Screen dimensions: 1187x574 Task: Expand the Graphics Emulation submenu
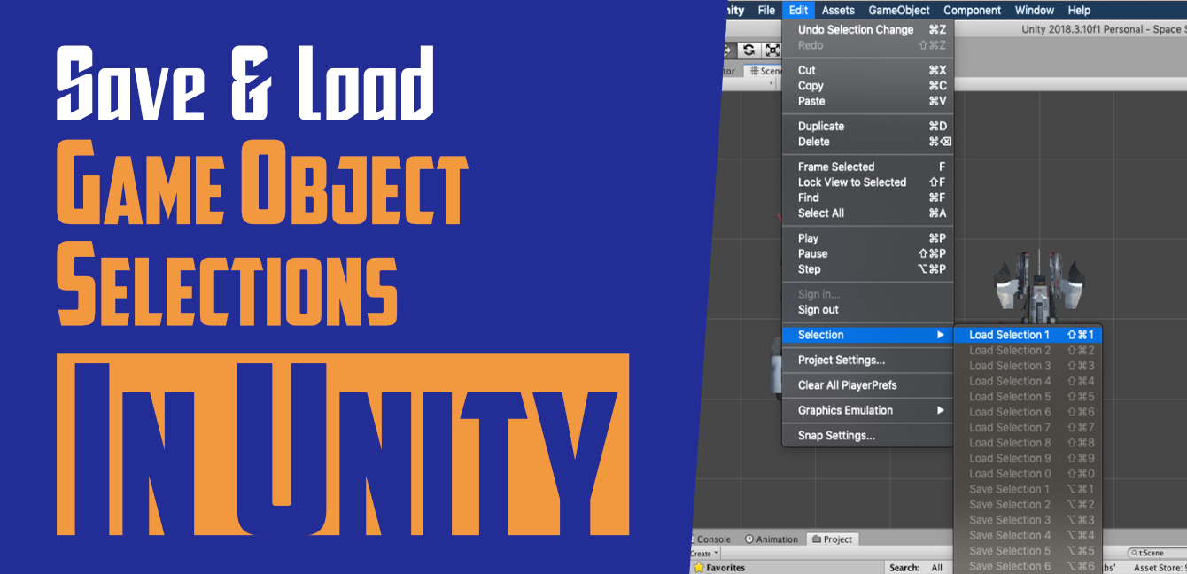867,410
